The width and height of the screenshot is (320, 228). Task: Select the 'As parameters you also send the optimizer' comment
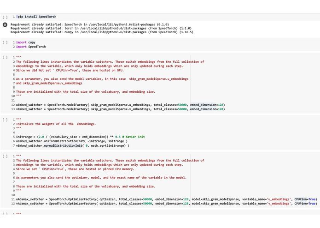101,178
